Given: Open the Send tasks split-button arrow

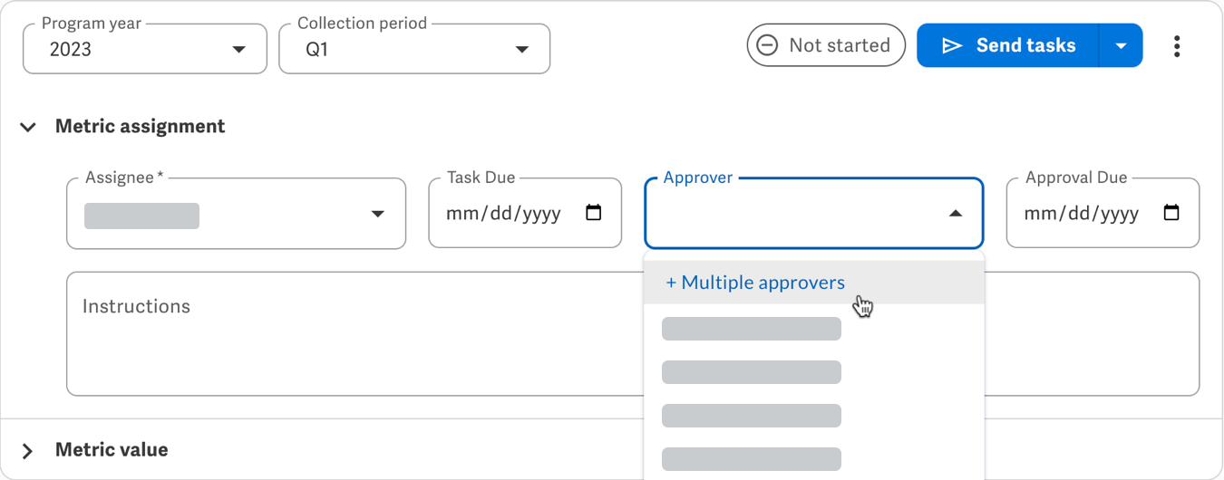Looking at the screenshot, I should 1122,45.
